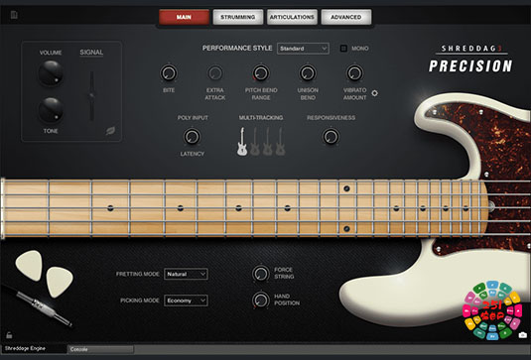Click the unlock padlock icon at bottom left
This screenshot has width=531, height=360.
click(9, 335)
